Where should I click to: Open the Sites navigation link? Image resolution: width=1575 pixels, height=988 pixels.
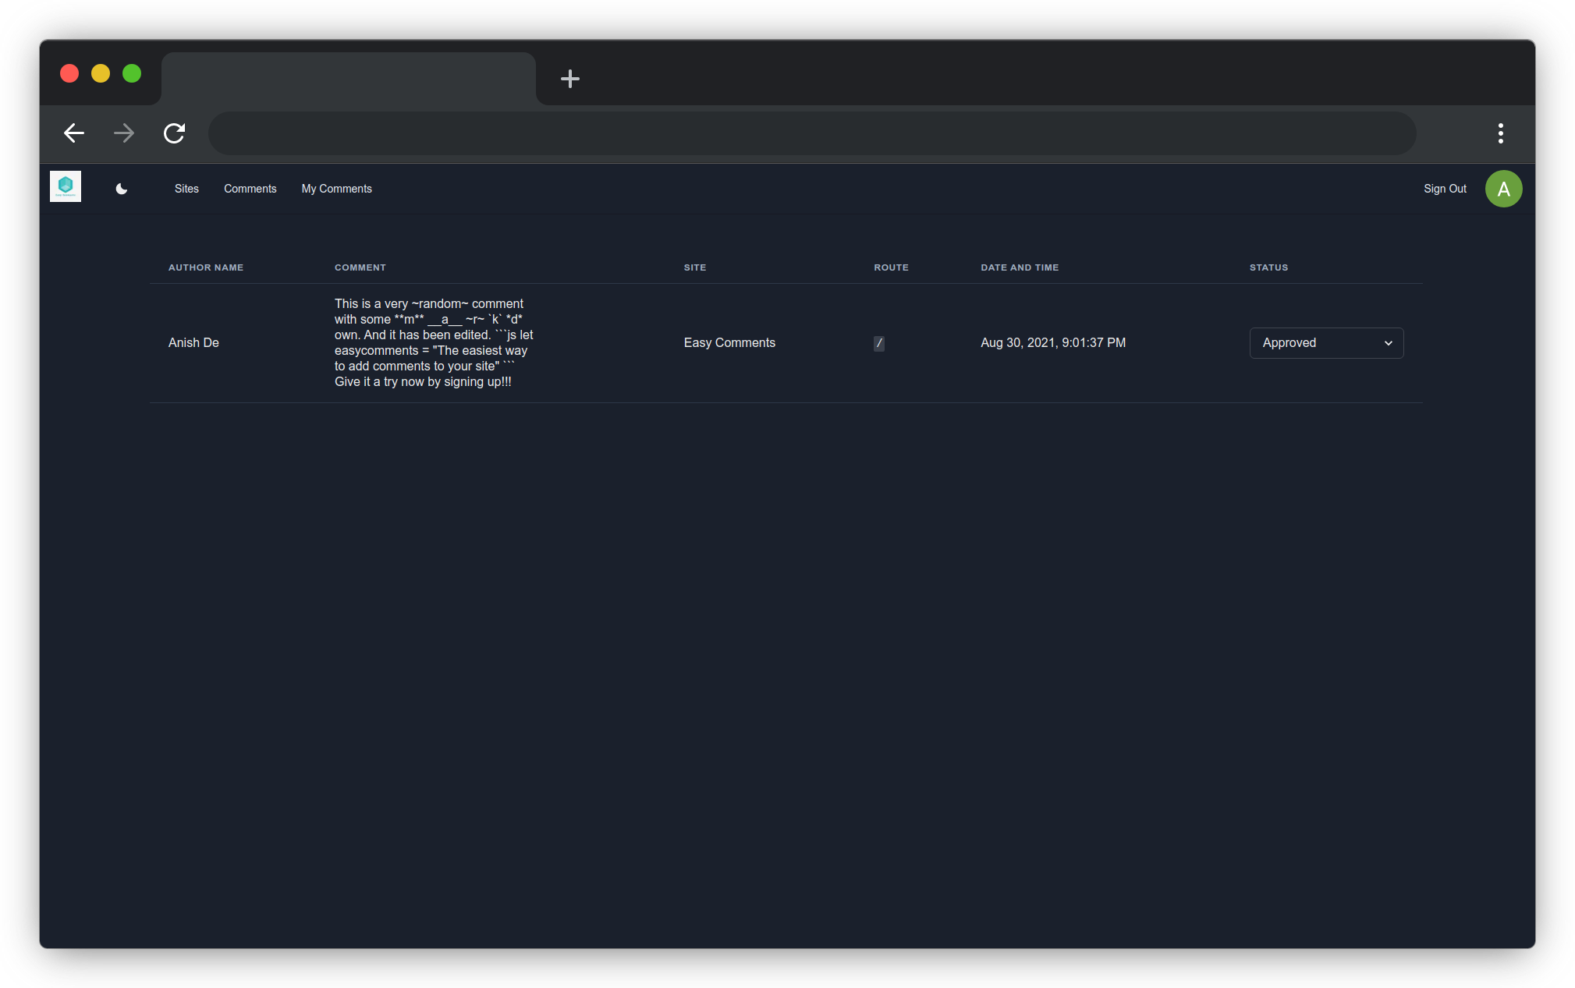(x=186, y=189)
